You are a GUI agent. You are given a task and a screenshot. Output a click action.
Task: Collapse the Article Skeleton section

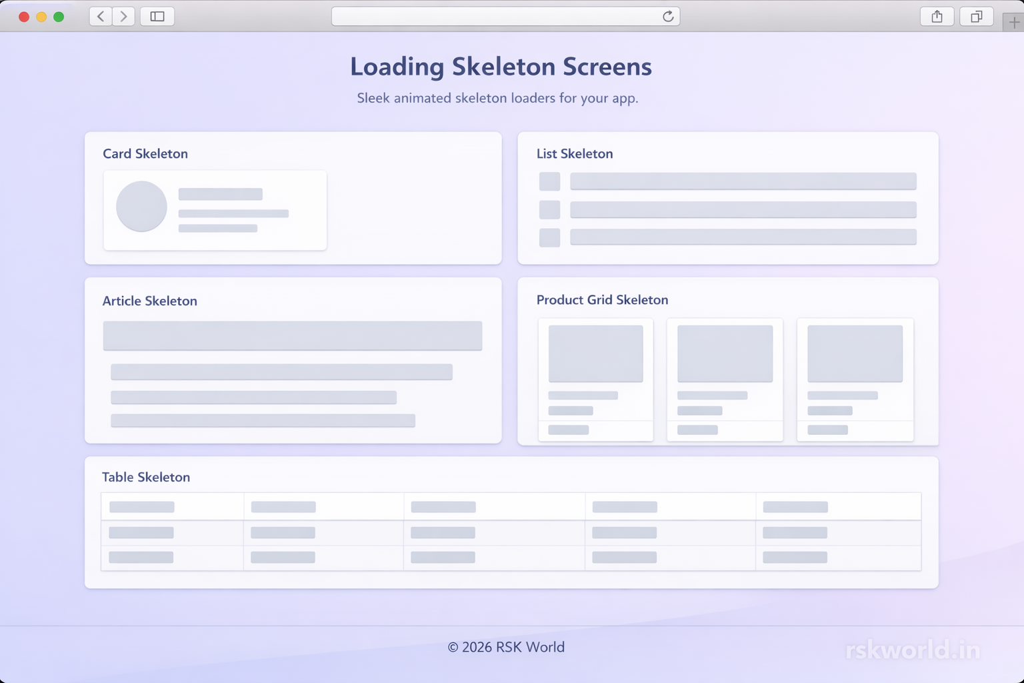[x=150, y=301]
